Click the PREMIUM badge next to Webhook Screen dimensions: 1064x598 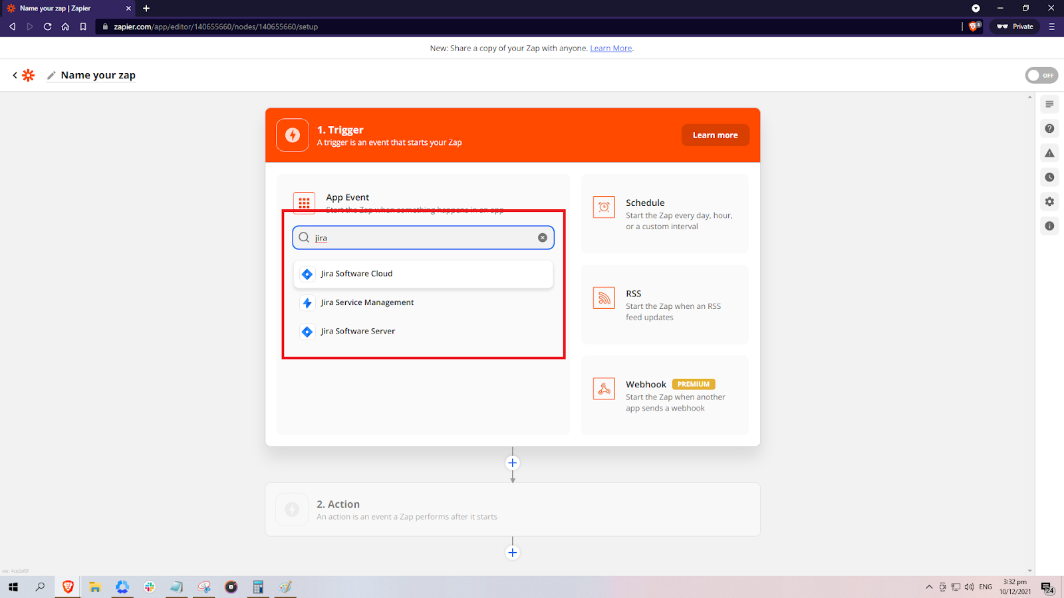[x=694, y=384]
